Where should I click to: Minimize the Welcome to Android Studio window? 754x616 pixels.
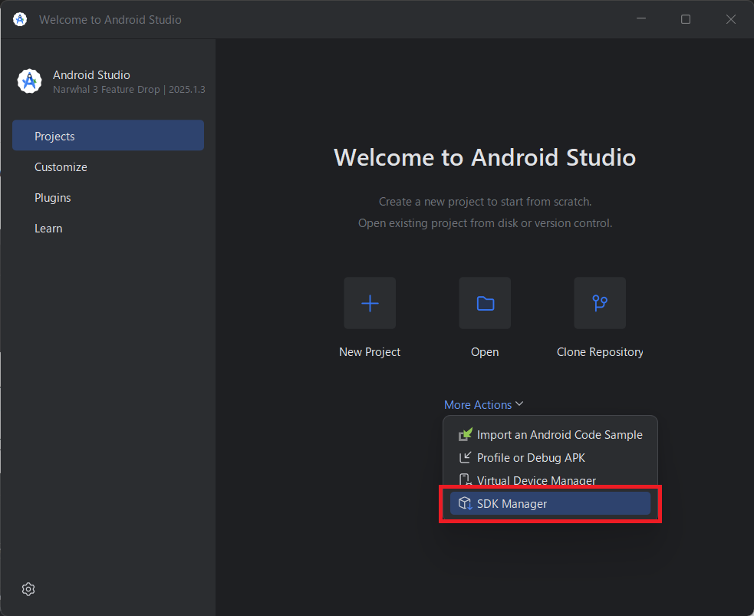pyautogui.click(x=640, y=19)
